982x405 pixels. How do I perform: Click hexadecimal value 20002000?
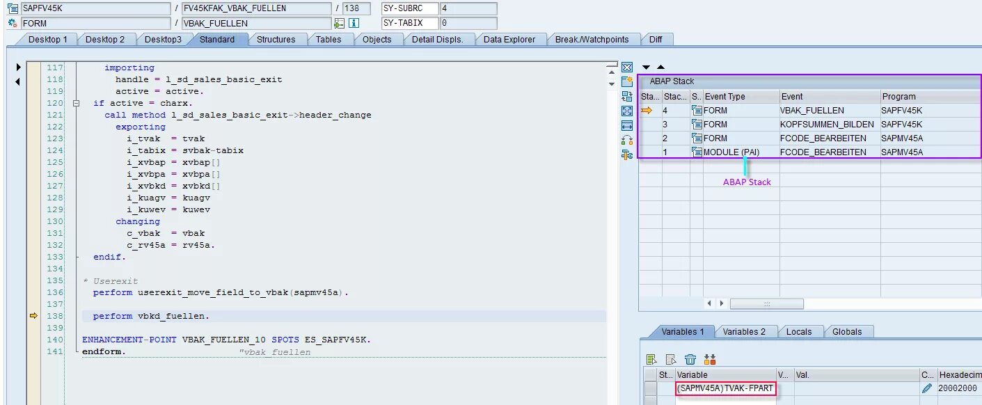958,388
